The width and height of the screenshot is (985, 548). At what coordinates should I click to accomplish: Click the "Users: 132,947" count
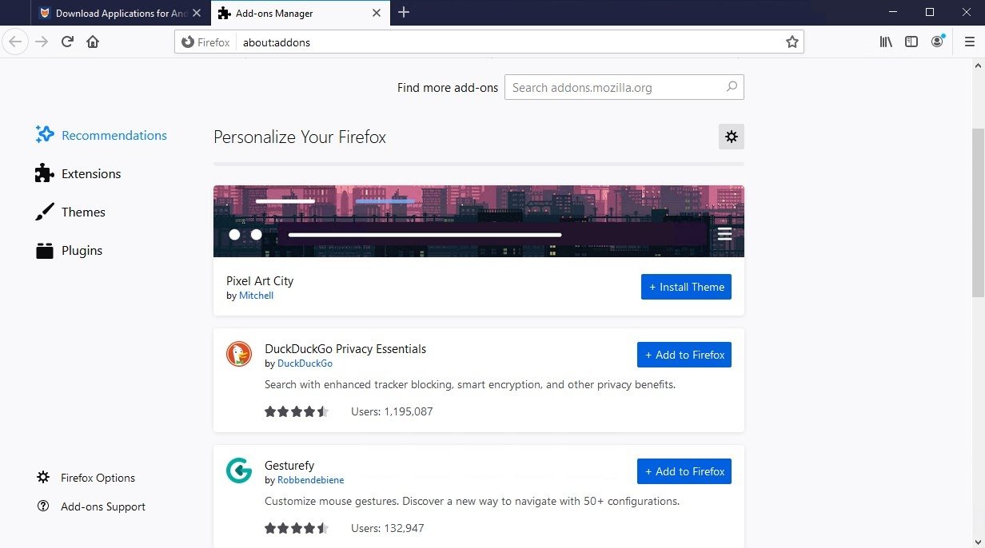tap(388, 528)
